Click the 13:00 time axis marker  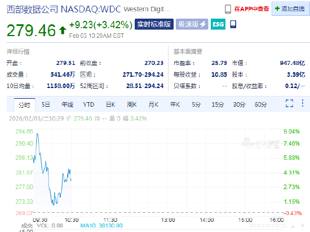click(x=168, y=220)
